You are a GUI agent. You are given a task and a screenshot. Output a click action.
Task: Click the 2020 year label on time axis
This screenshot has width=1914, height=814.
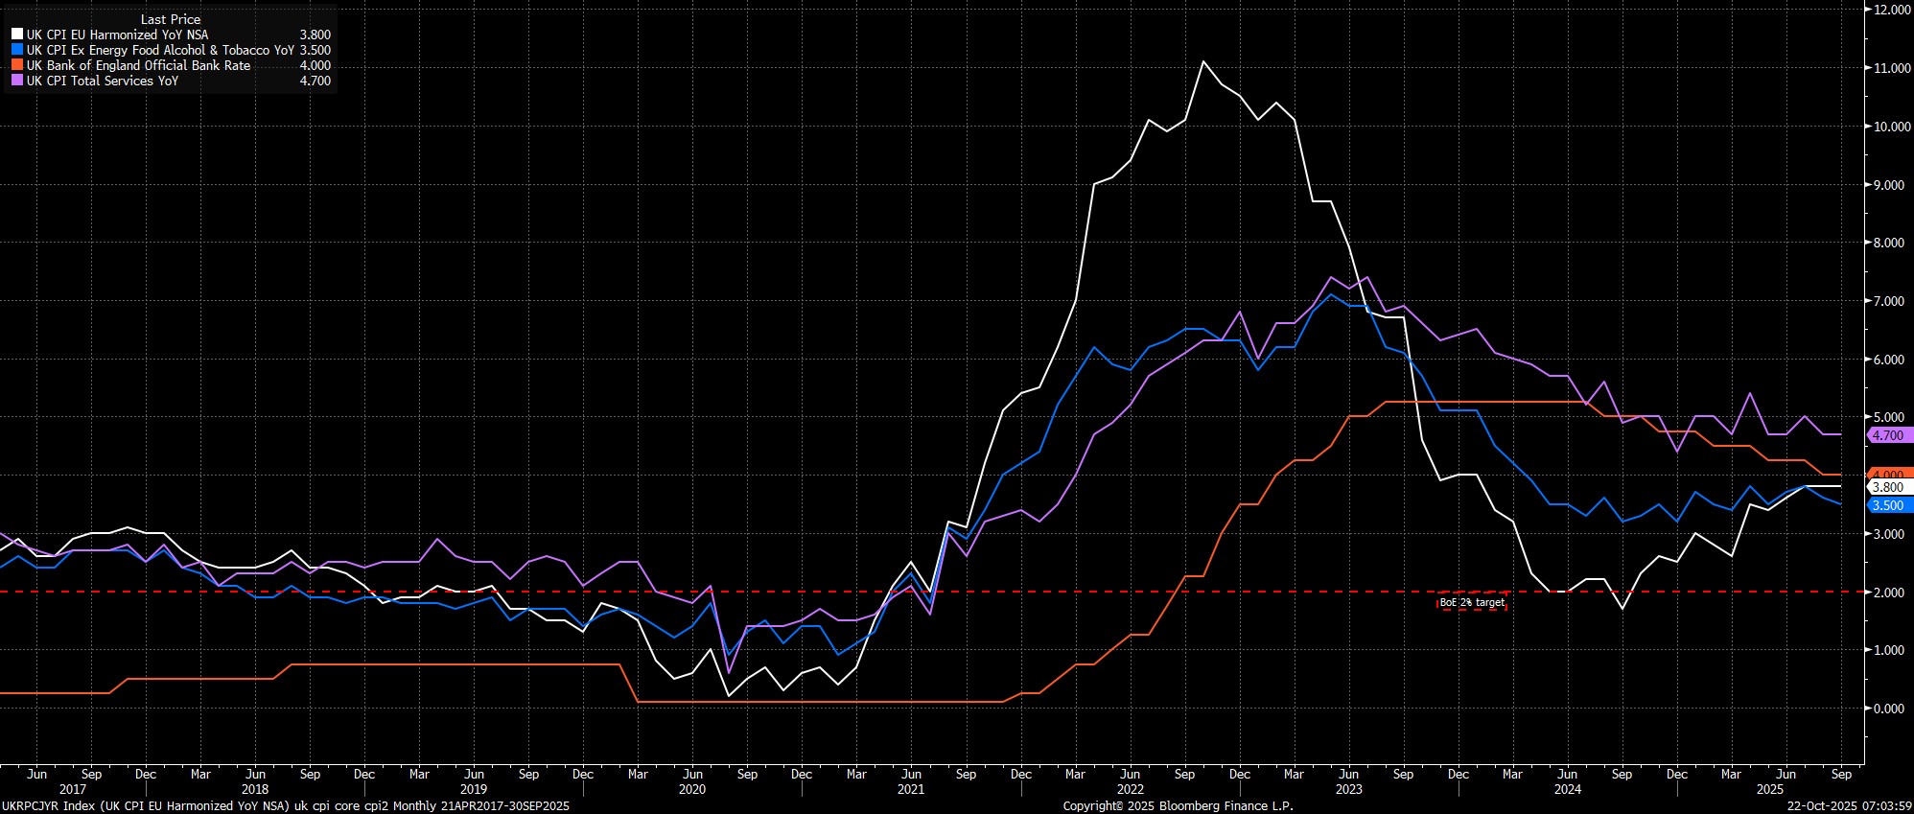(691, 789)
